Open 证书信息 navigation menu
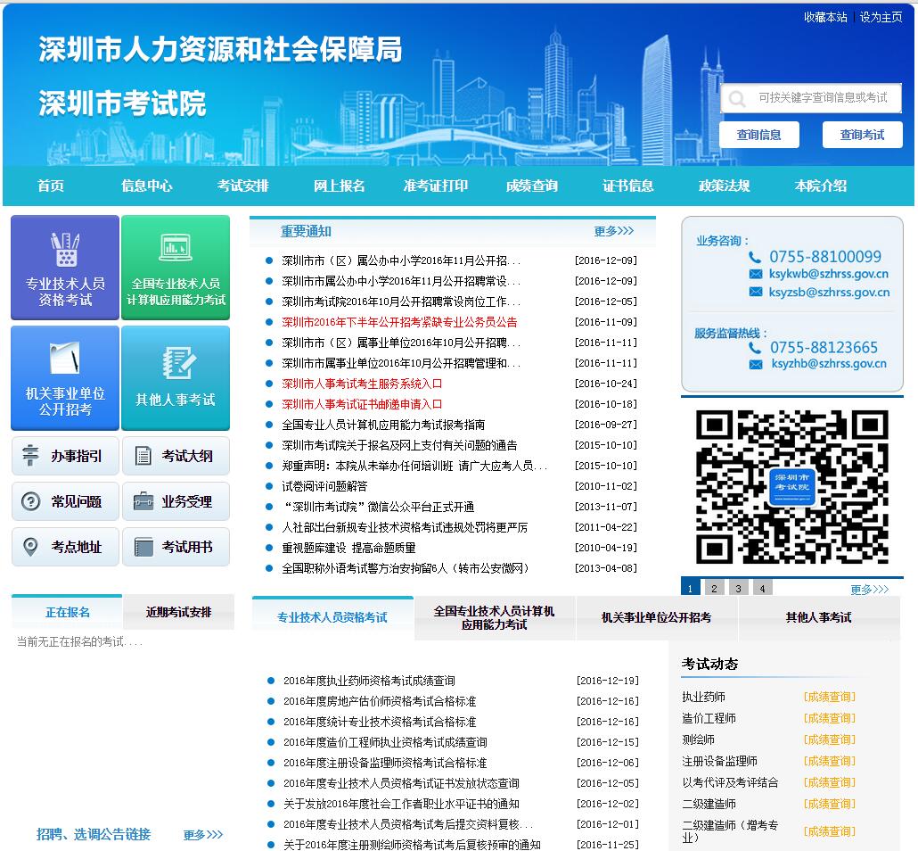The image size is (918, 851). [628, 186]
